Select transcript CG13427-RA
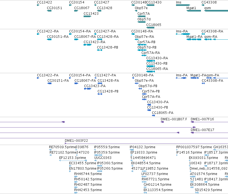Image resolution: width=228 pixels, height=194 pixels. pos(95,34)
